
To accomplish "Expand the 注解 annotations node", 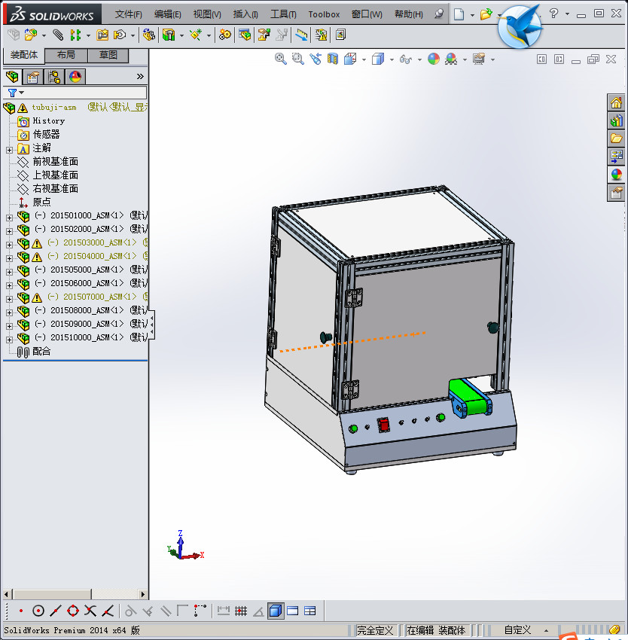I will click(x=9, y=150).
